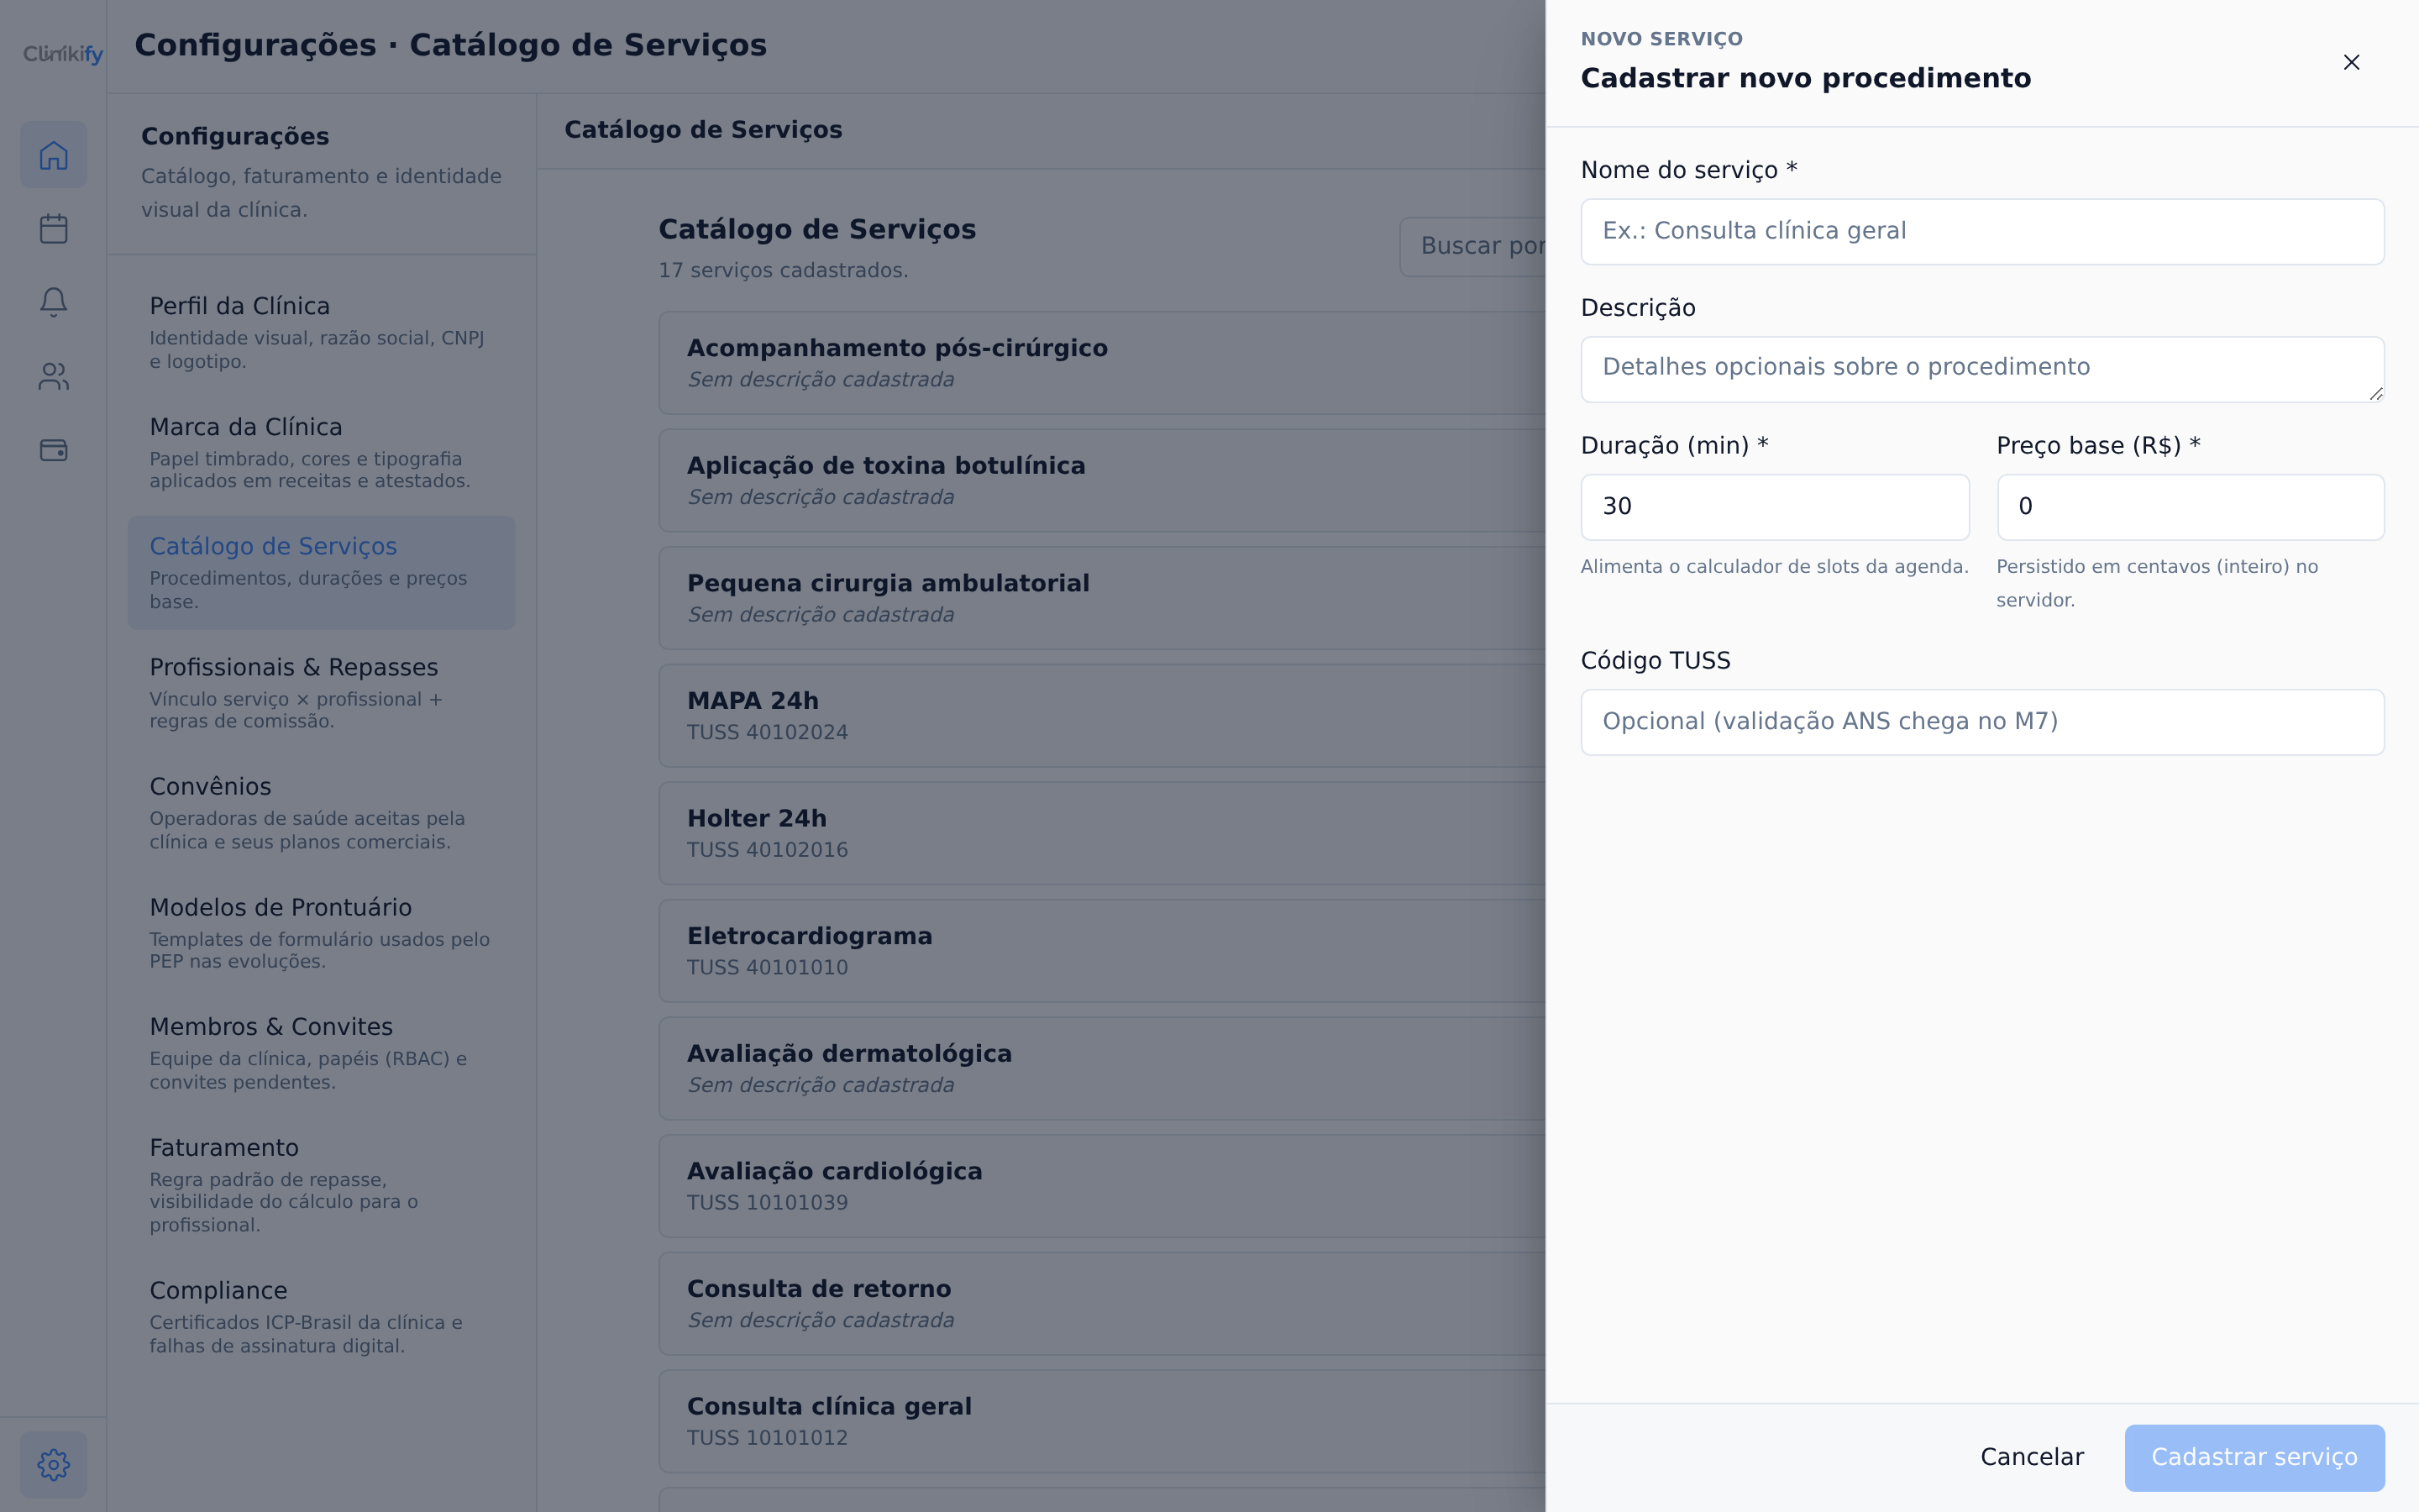Close the Novo Serviço panel
This screenshot has height=1512, width=2419.
tap(2351, 62)
